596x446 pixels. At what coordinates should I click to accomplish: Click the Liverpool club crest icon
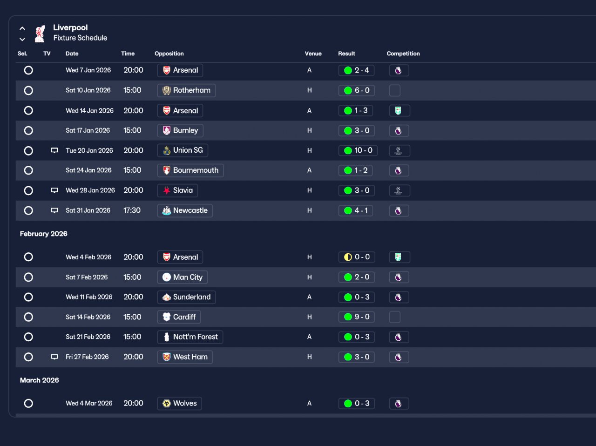point(41,34)
